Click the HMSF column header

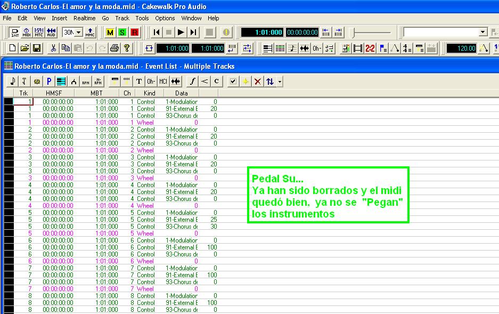(54, 93)
